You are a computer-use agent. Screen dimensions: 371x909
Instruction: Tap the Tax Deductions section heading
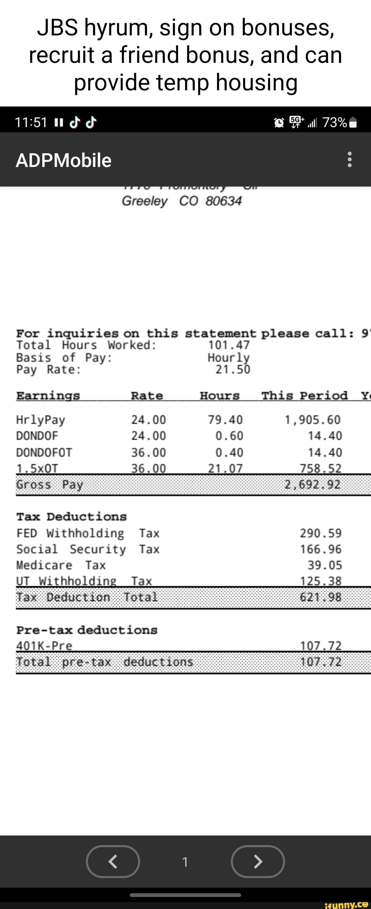[x=71, y=517]
